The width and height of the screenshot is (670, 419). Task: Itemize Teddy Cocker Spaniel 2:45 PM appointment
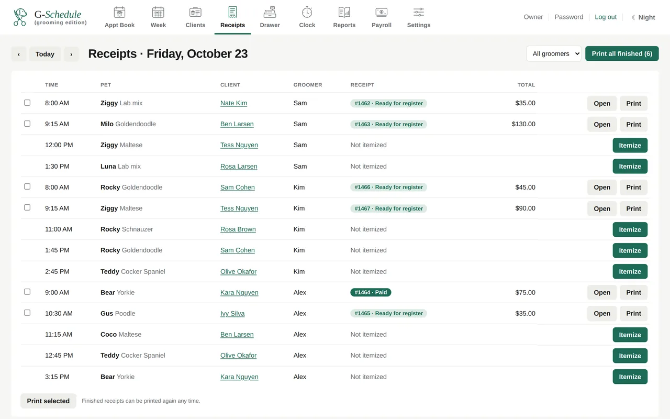pyautogui.click(x=630, y=271)
